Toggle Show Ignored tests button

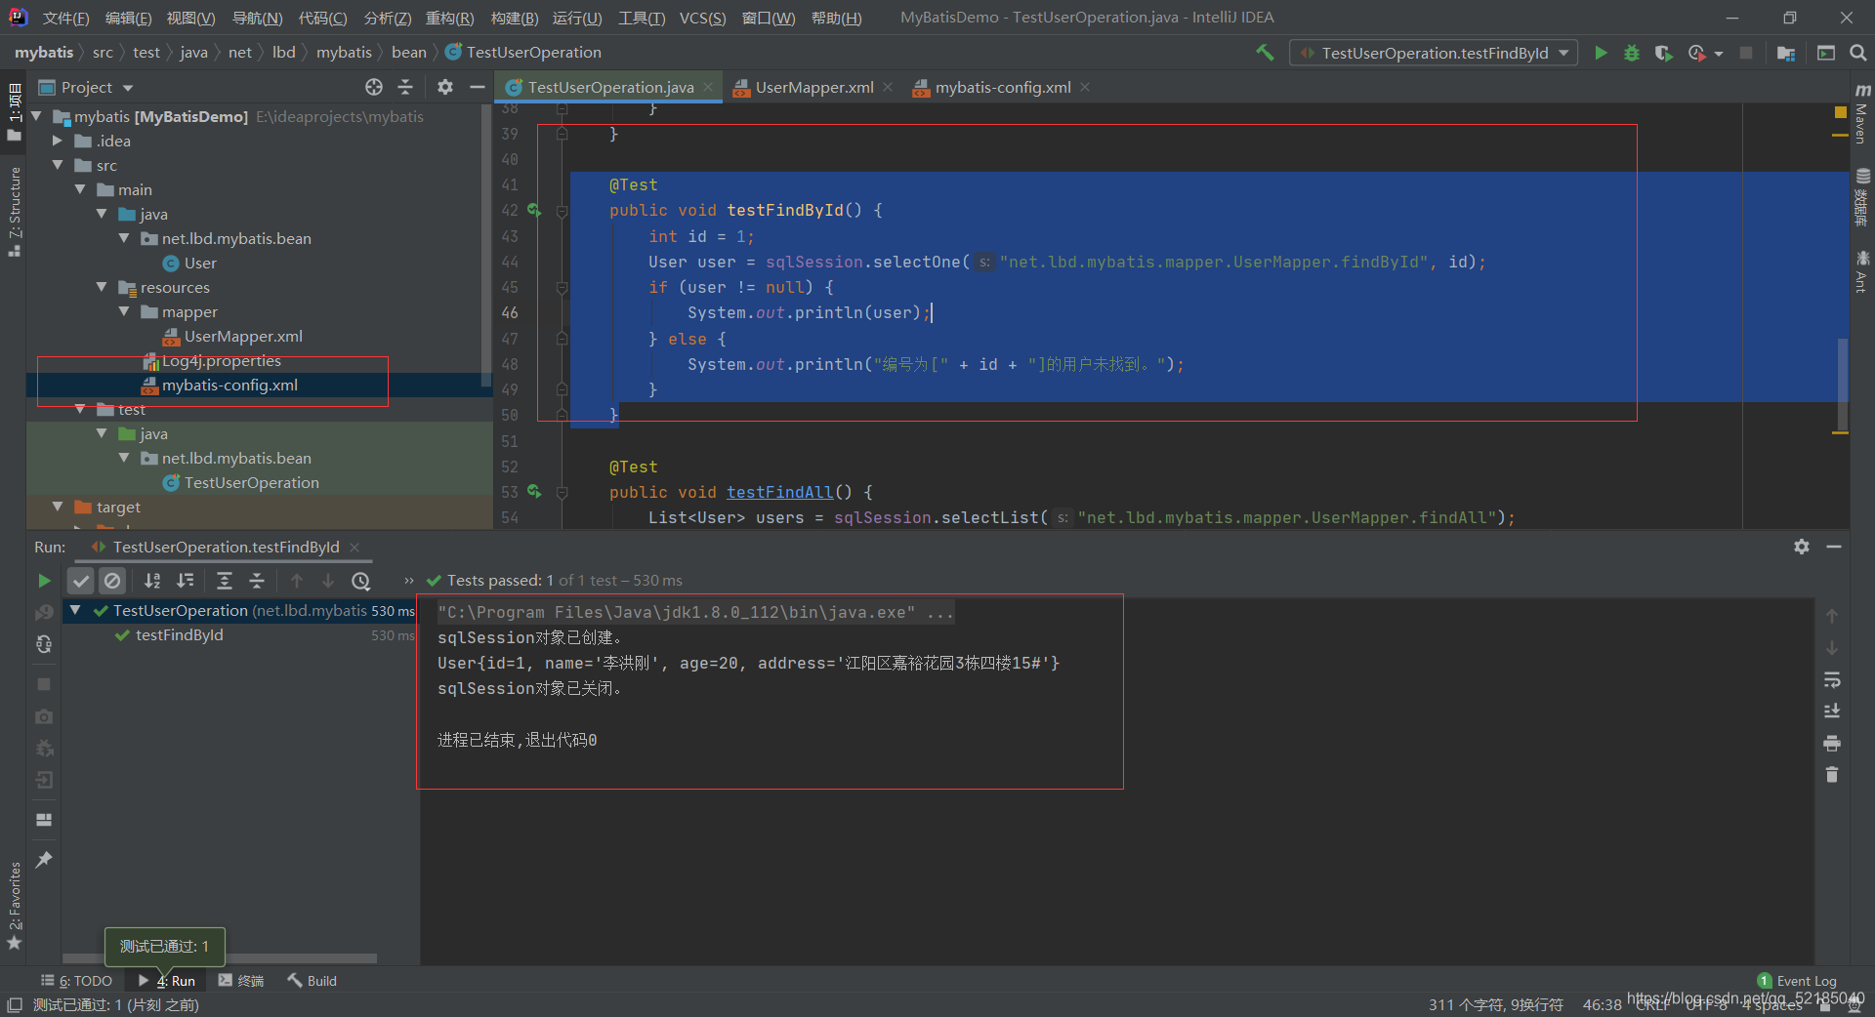(x=113, y=581)
